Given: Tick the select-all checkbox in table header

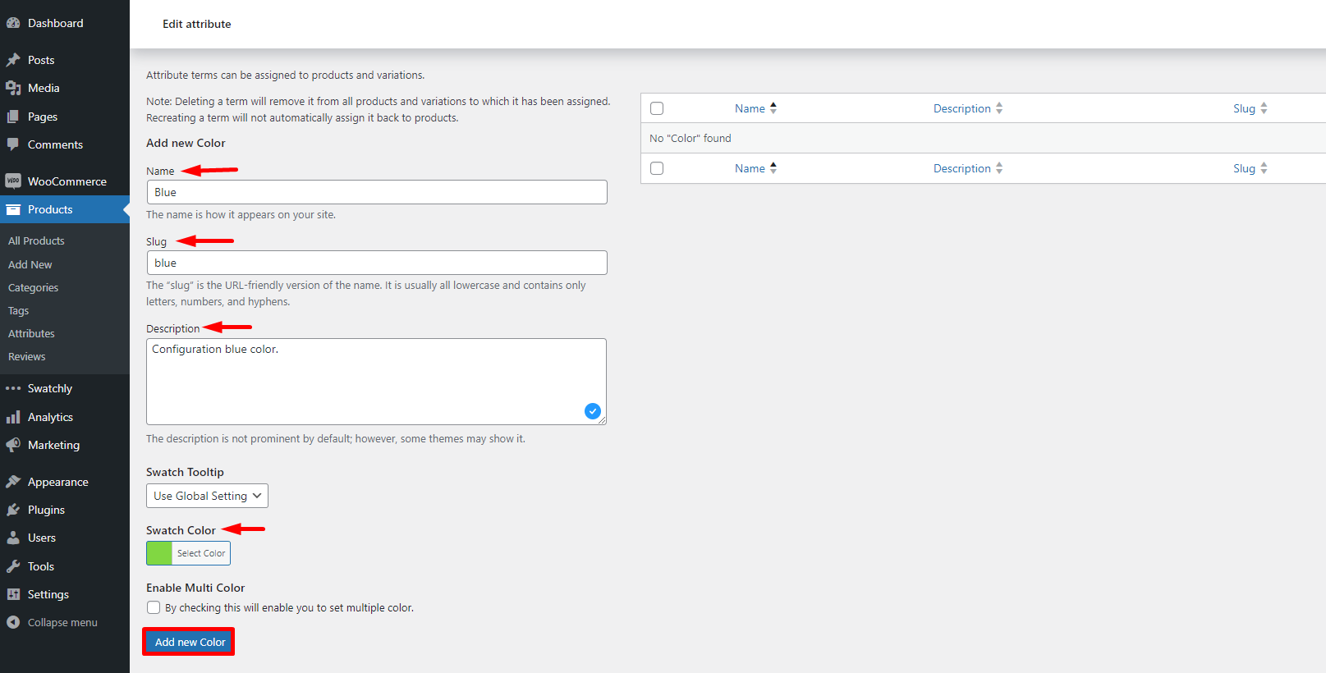Looking at the screenshot, I should coord(657,108).
